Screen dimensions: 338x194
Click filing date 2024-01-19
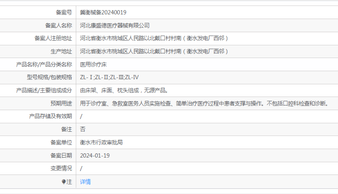pos(95,155)
